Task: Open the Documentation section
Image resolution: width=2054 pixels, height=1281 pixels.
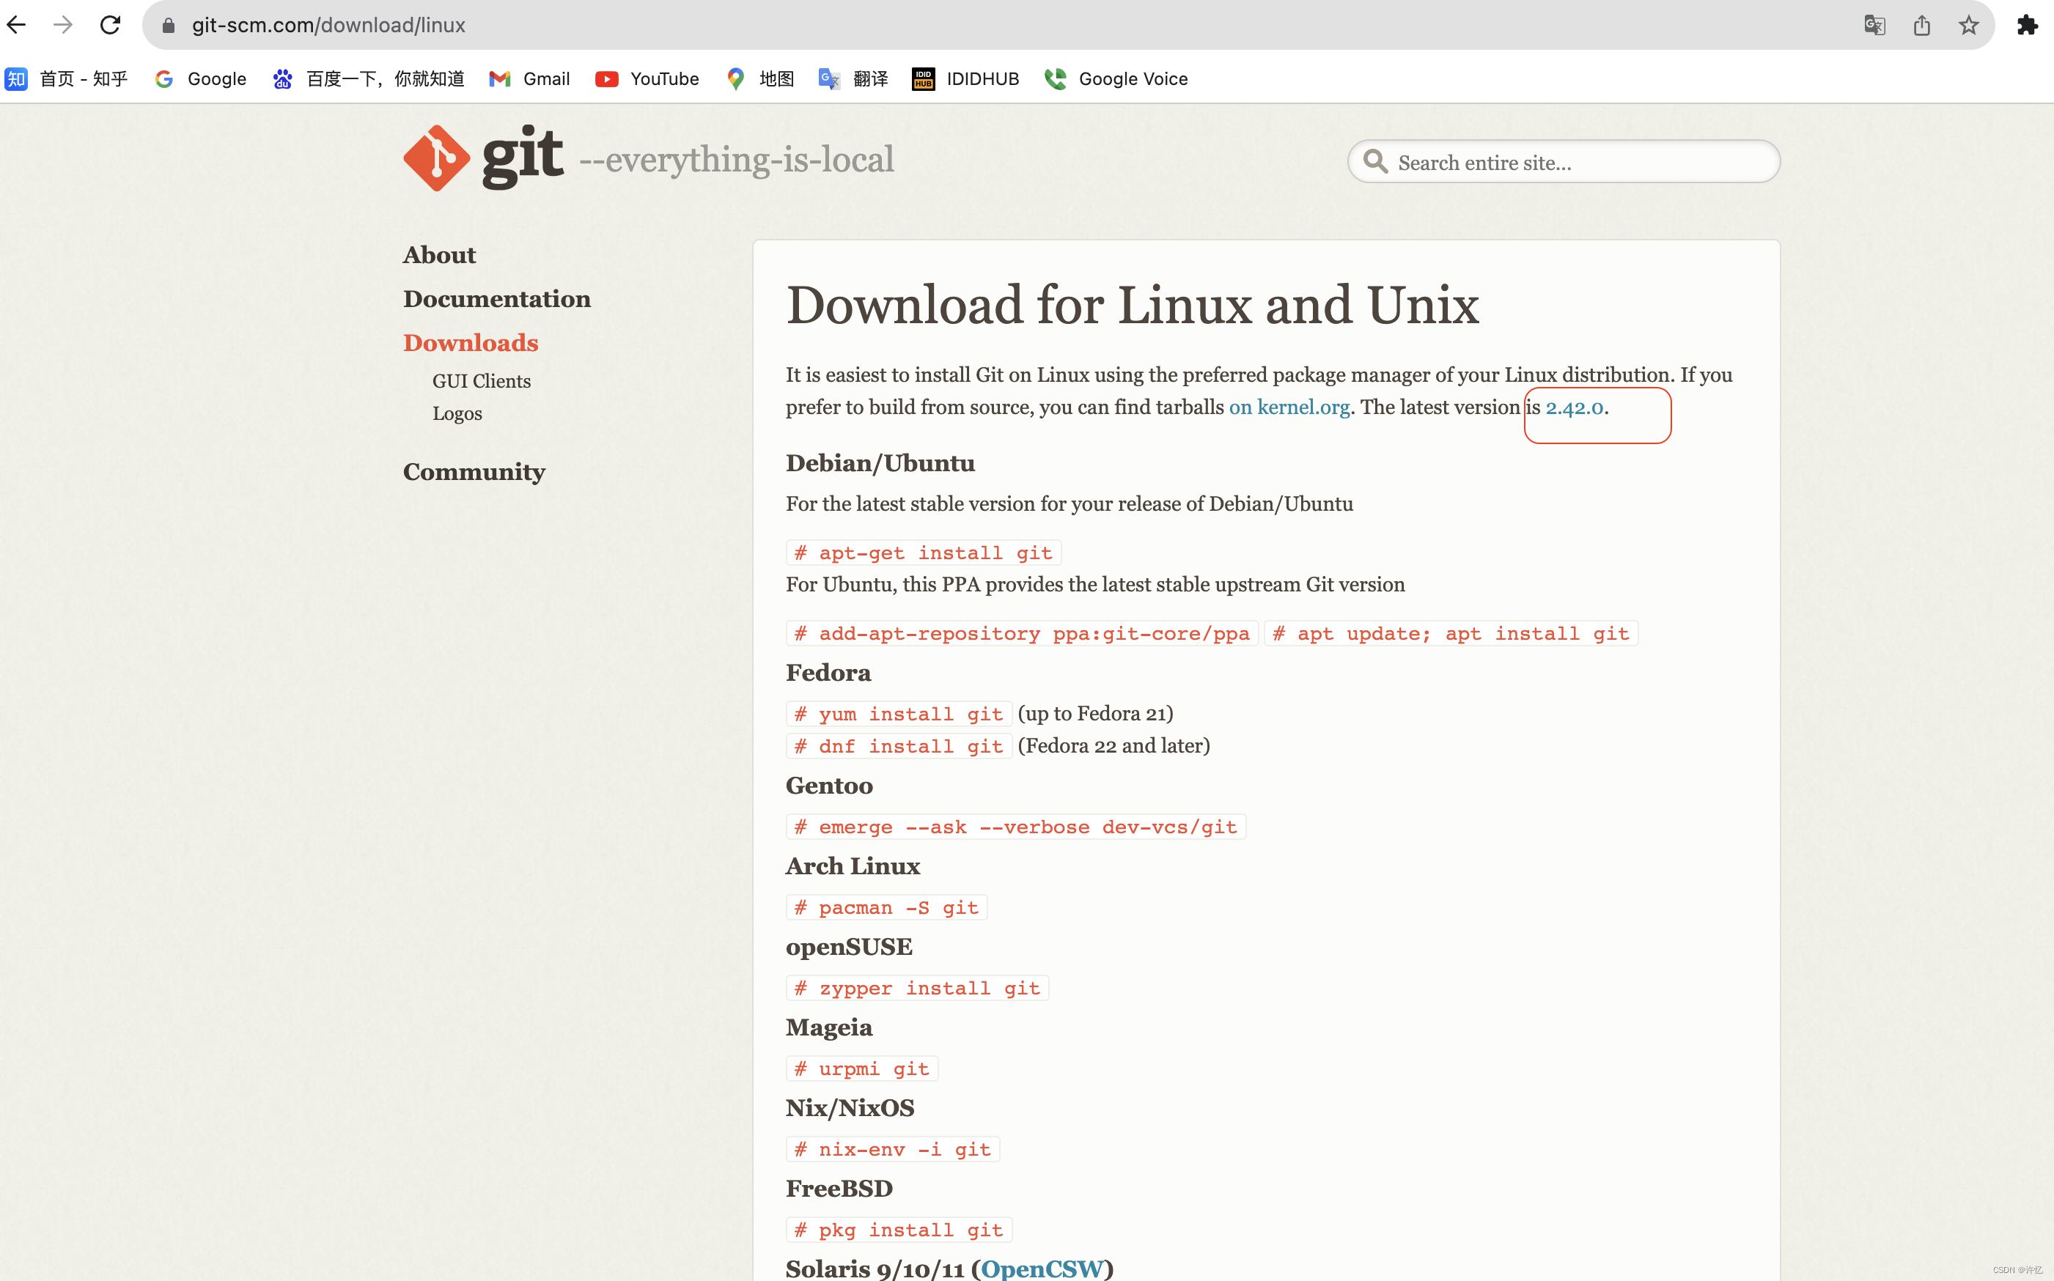Action: (496, 299)
